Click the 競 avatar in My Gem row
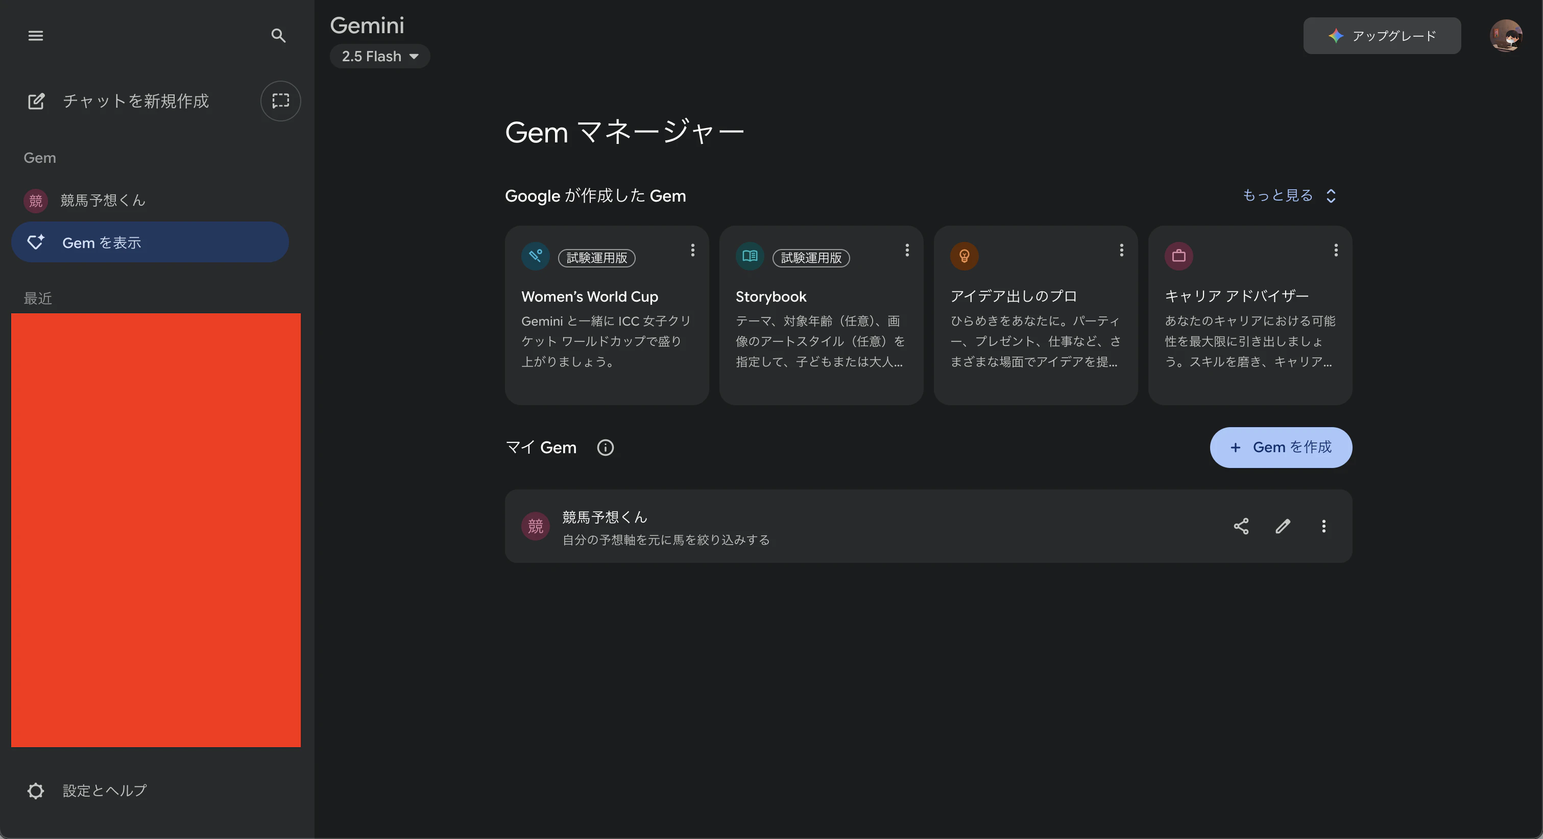This screenshot has width=1543, height=839. pos(536,526)
